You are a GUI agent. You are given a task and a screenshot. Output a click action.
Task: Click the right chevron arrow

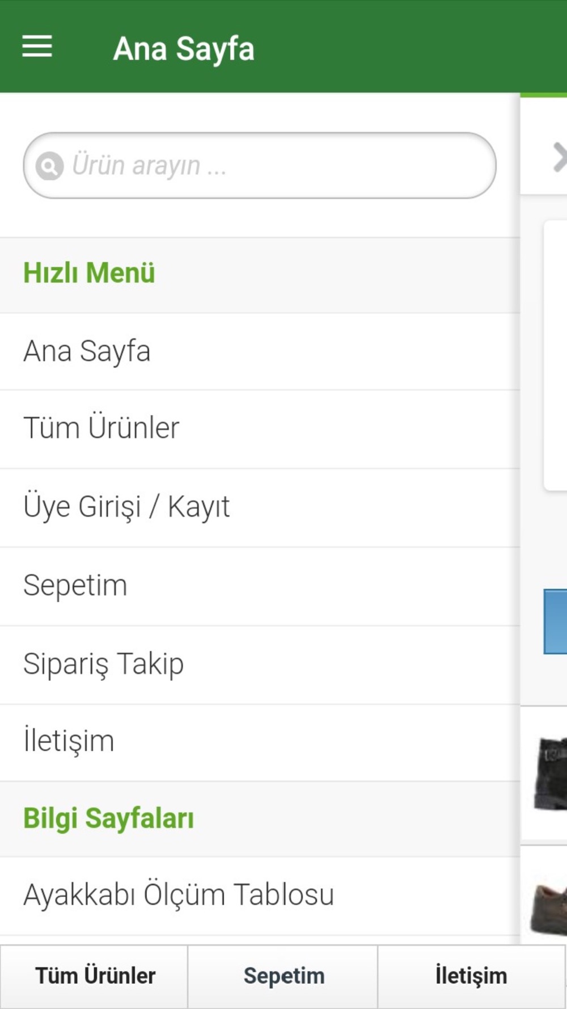coord(558,157)
